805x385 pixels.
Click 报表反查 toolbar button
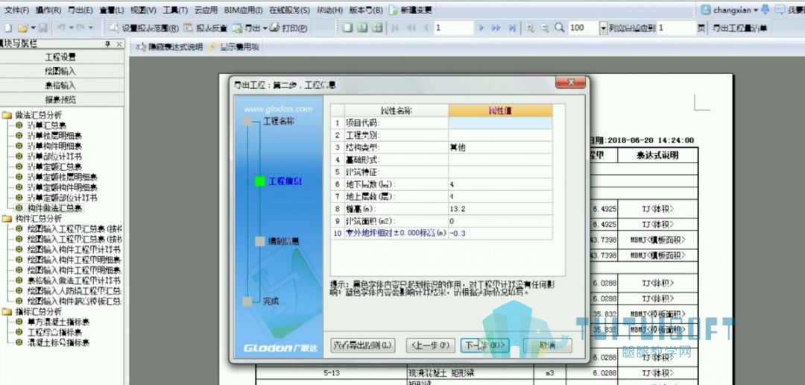point(206,28)
